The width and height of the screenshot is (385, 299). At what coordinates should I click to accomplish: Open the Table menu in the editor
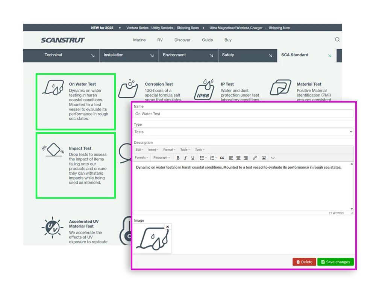[x=185, y=149]
